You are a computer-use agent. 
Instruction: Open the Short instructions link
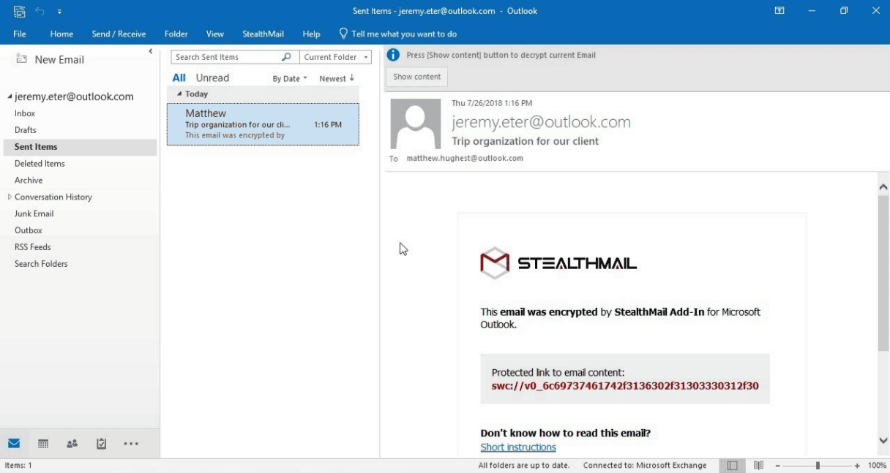[518, 447]
